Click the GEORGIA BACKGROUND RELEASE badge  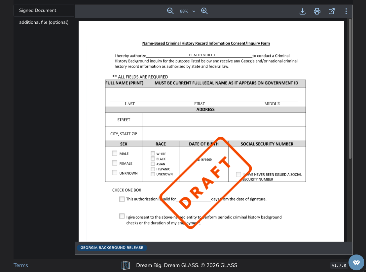(x=112, y=247)
